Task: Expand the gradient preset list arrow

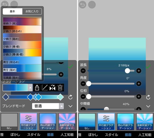Action: 30,87
